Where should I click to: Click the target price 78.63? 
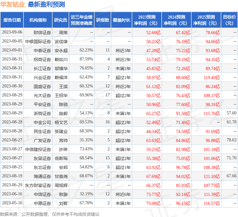[232, 140]
